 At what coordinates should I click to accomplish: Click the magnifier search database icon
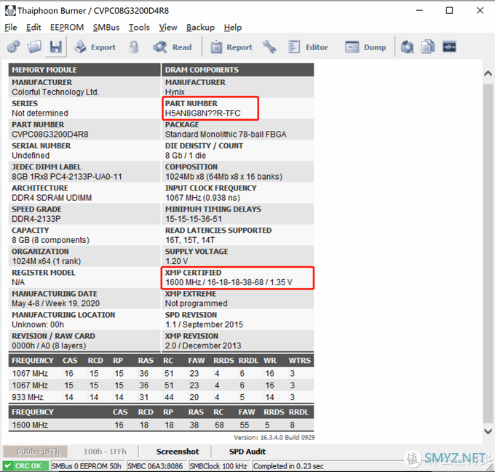(x=407, y=47)
